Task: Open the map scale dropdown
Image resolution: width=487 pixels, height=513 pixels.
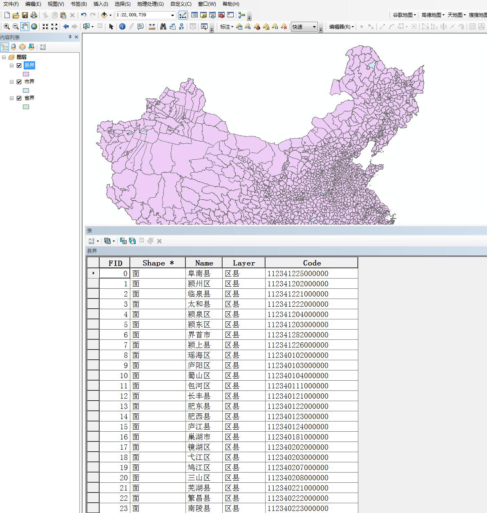Action: [173, 15]
